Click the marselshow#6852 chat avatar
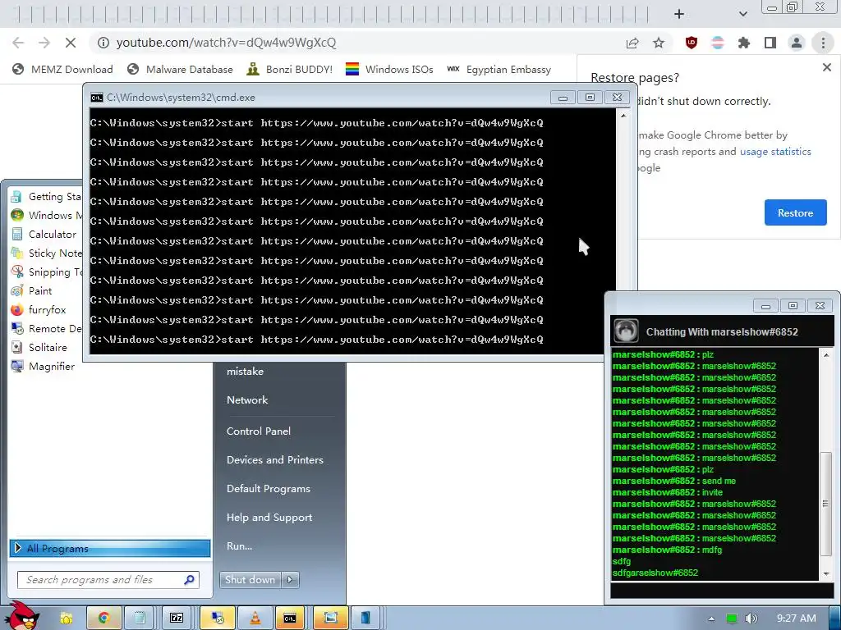 [x=626, y=331]
